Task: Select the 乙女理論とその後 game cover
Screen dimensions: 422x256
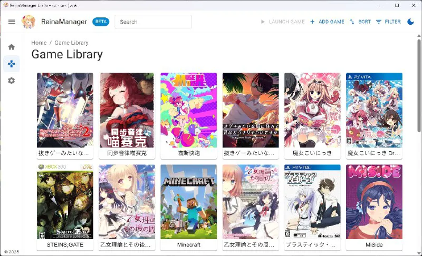Action: coord(127,202)
